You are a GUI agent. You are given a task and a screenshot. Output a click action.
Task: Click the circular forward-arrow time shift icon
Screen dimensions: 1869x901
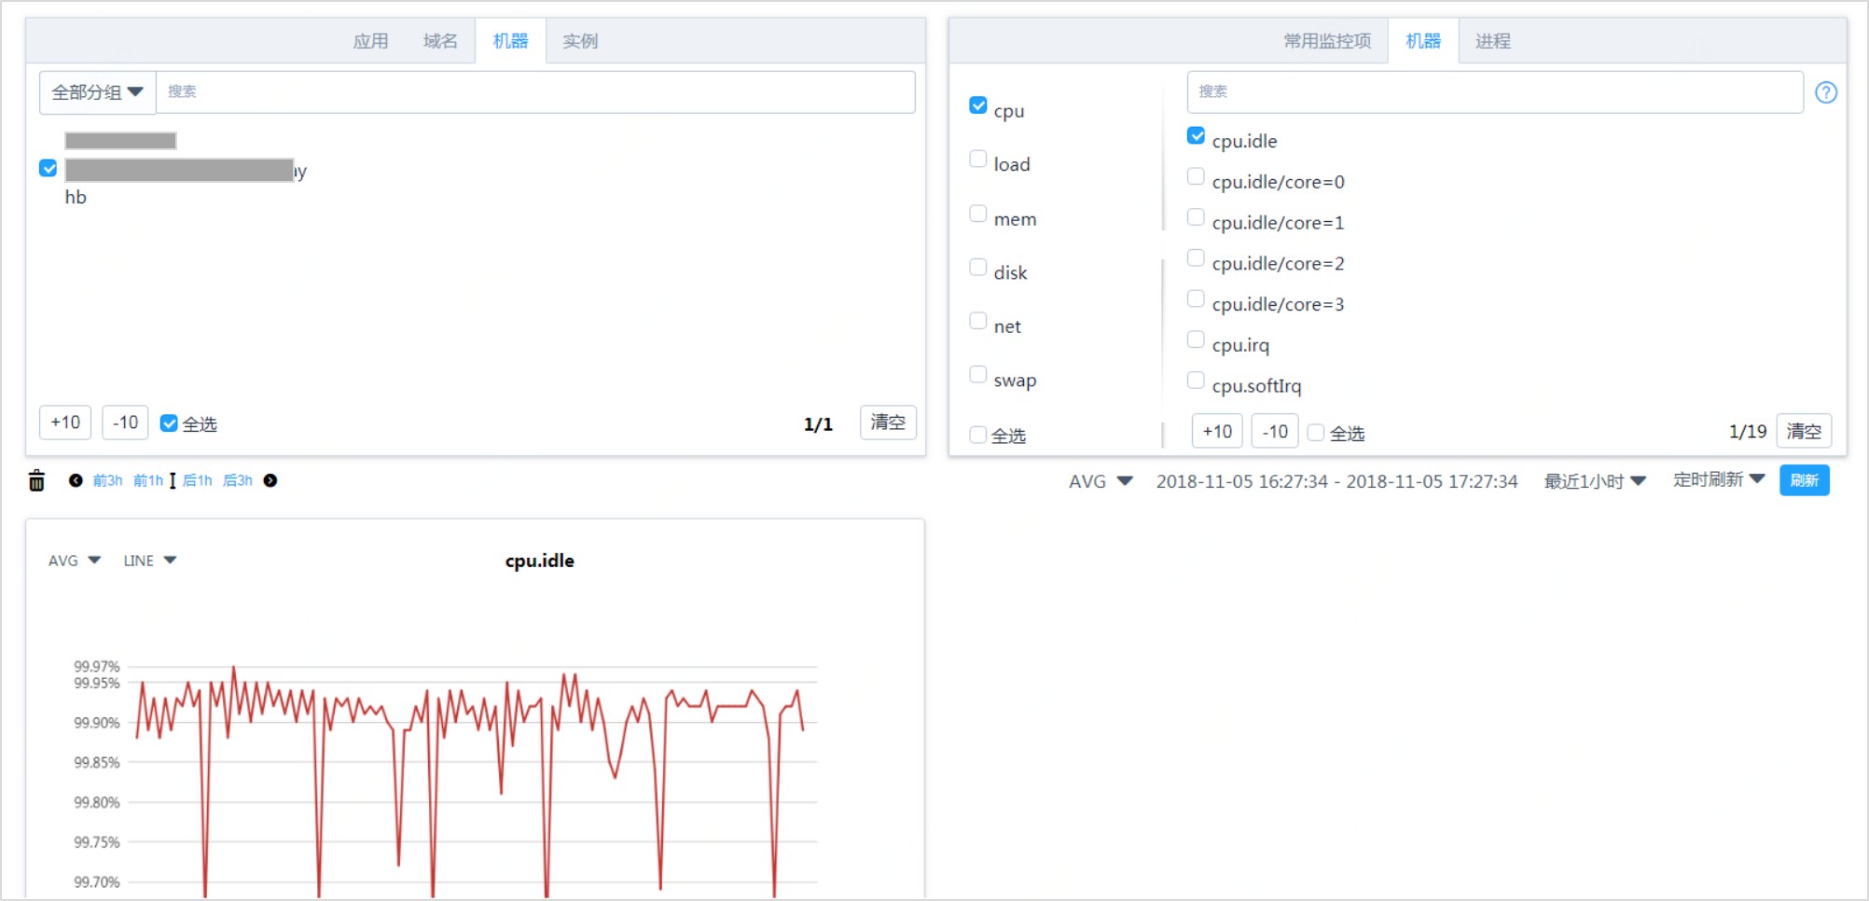(270, 480)
